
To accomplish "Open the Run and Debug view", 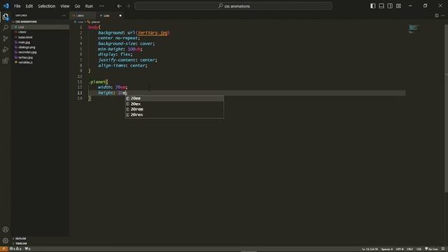I will [x=6, y=50].
